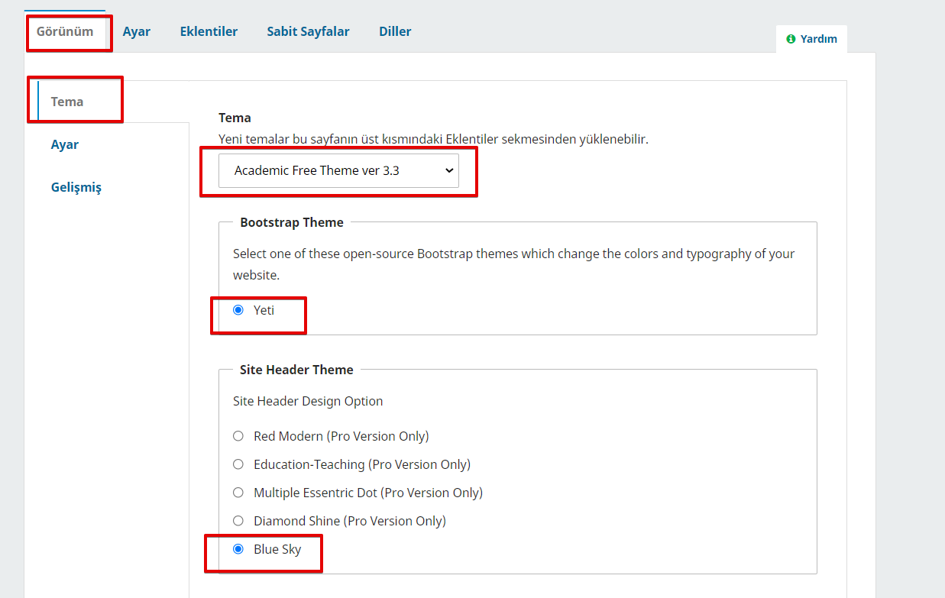Go to the Sabit Sayfalar tab
This screenshot has width=945, height=598.
(x=308, y=31)
